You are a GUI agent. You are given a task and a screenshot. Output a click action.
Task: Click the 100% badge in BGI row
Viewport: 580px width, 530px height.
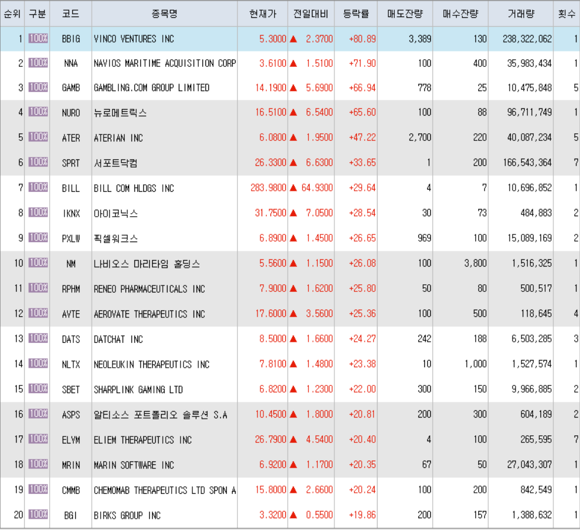[38, 514]
